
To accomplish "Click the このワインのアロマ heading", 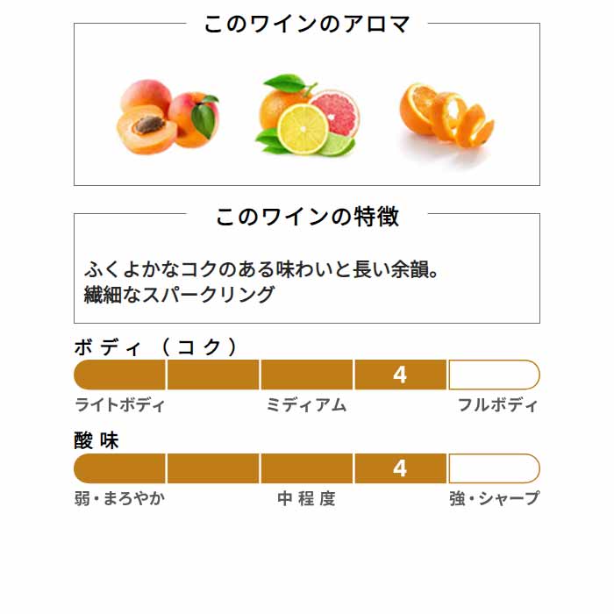I will point(307,24).
